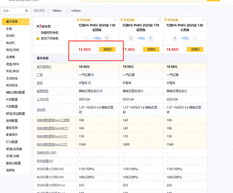
Task: Click right arrow under 170 超混版
Action: pyautogui.click(x=151, y=38)
